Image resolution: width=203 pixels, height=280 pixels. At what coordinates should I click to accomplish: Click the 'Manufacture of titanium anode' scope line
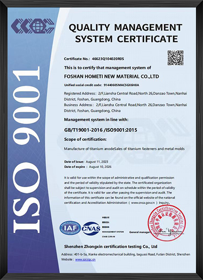pos(124,149)
